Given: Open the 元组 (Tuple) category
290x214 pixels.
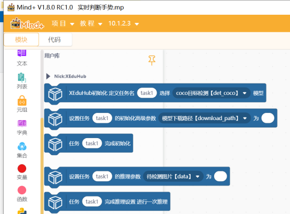Looking at the screenshot, I should tap(22, 104).
